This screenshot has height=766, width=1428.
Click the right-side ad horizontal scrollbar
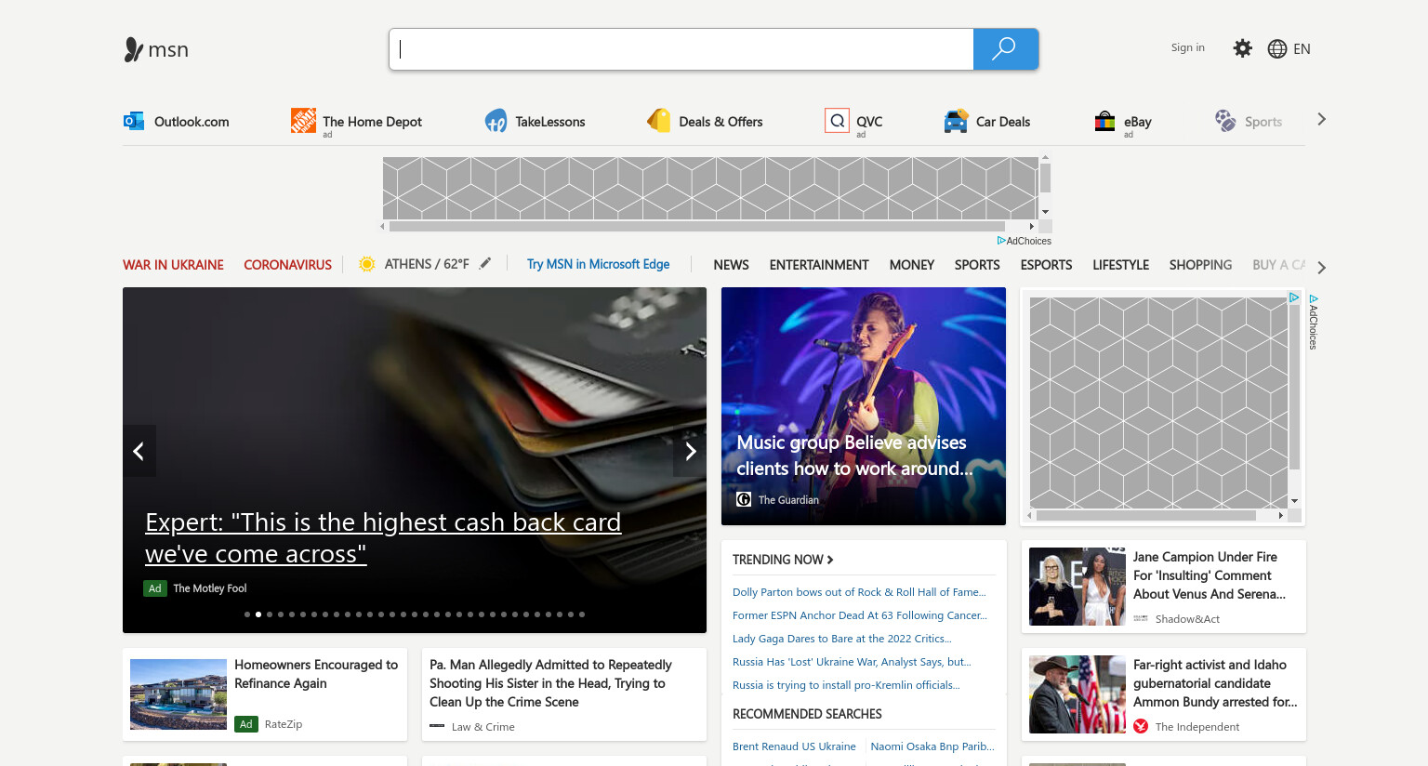click(1146, 515)
